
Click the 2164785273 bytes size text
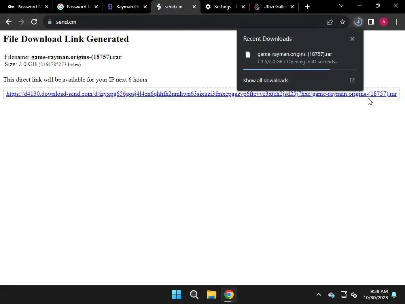60,65
